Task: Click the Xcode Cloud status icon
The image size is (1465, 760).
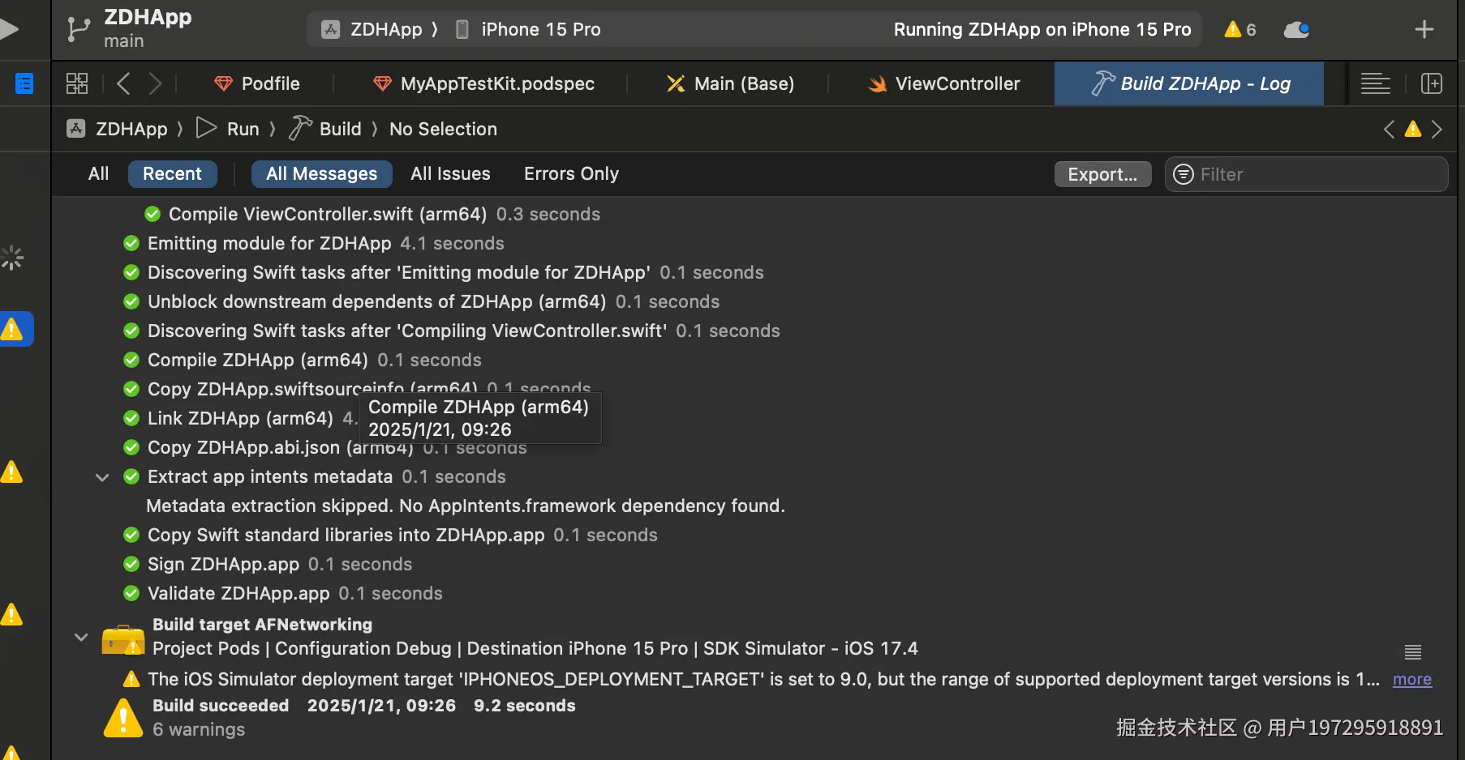Action: pyautogui.click(x=1295, y=30)
